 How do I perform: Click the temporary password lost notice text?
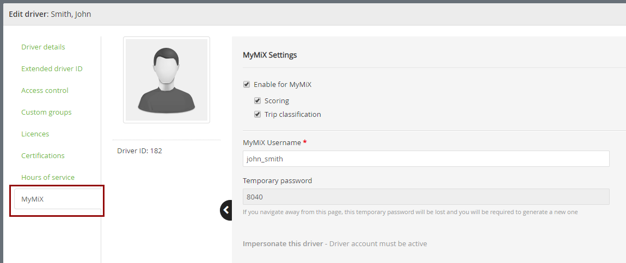[410, 212]
